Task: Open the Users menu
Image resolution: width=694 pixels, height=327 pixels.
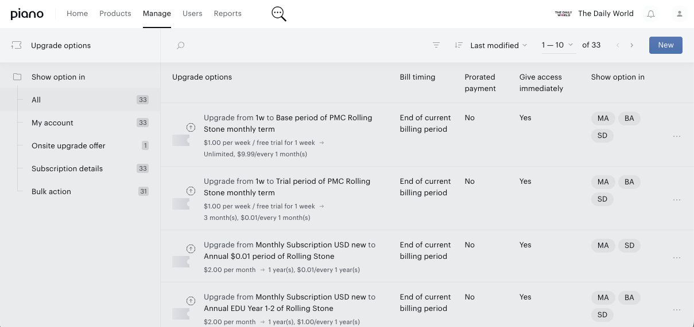Action: 192,14
